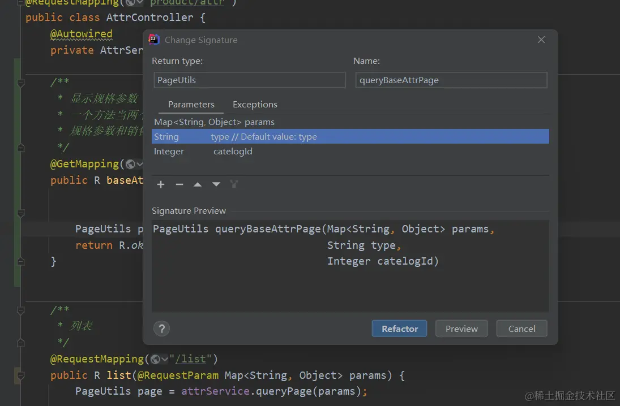The height and width of the screenshot is (406, 620).
Task: Select the String type parameter row
Action: pos(350,137)
